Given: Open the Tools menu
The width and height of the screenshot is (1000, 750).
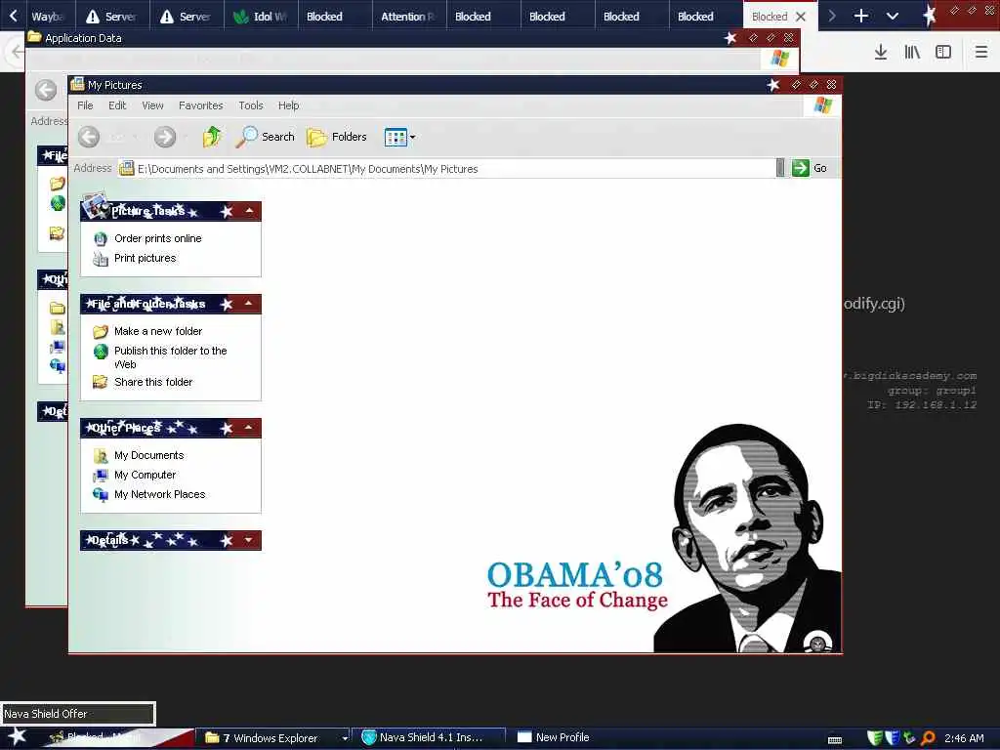Looking at the screenshot, I should tap(251, 105).
